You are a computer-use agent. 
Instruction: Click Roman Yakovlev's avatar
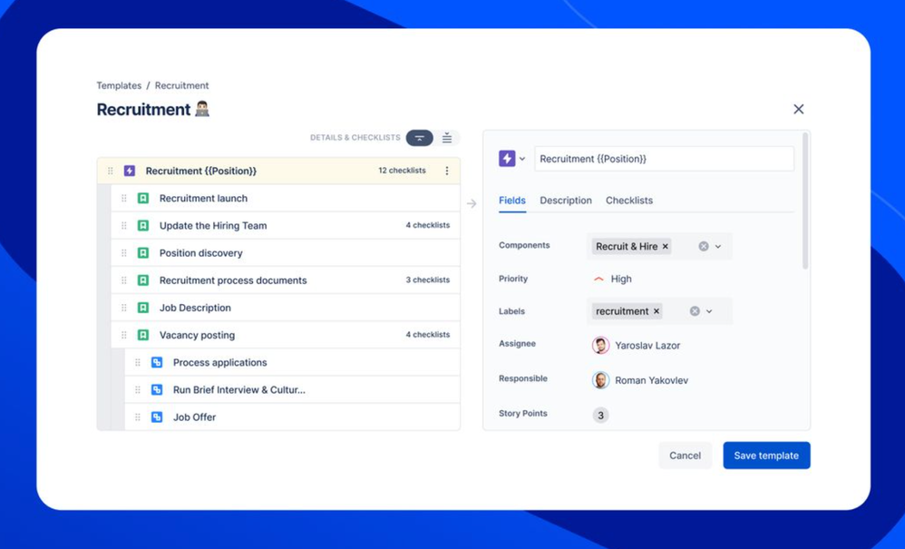pyautogui.click(x=601, y=380)
